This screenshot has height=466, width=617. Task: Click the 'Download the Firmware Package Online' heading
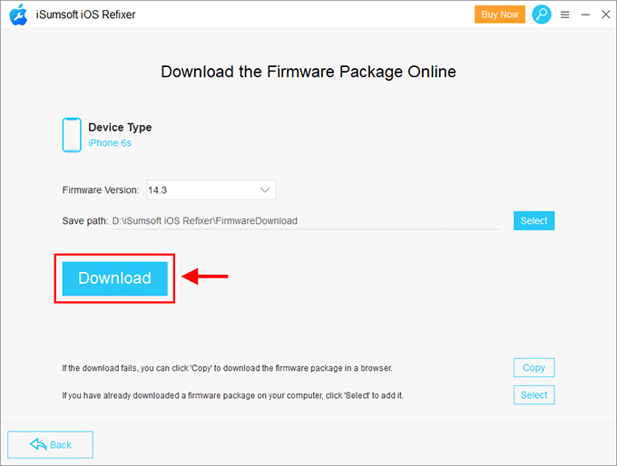308,72
